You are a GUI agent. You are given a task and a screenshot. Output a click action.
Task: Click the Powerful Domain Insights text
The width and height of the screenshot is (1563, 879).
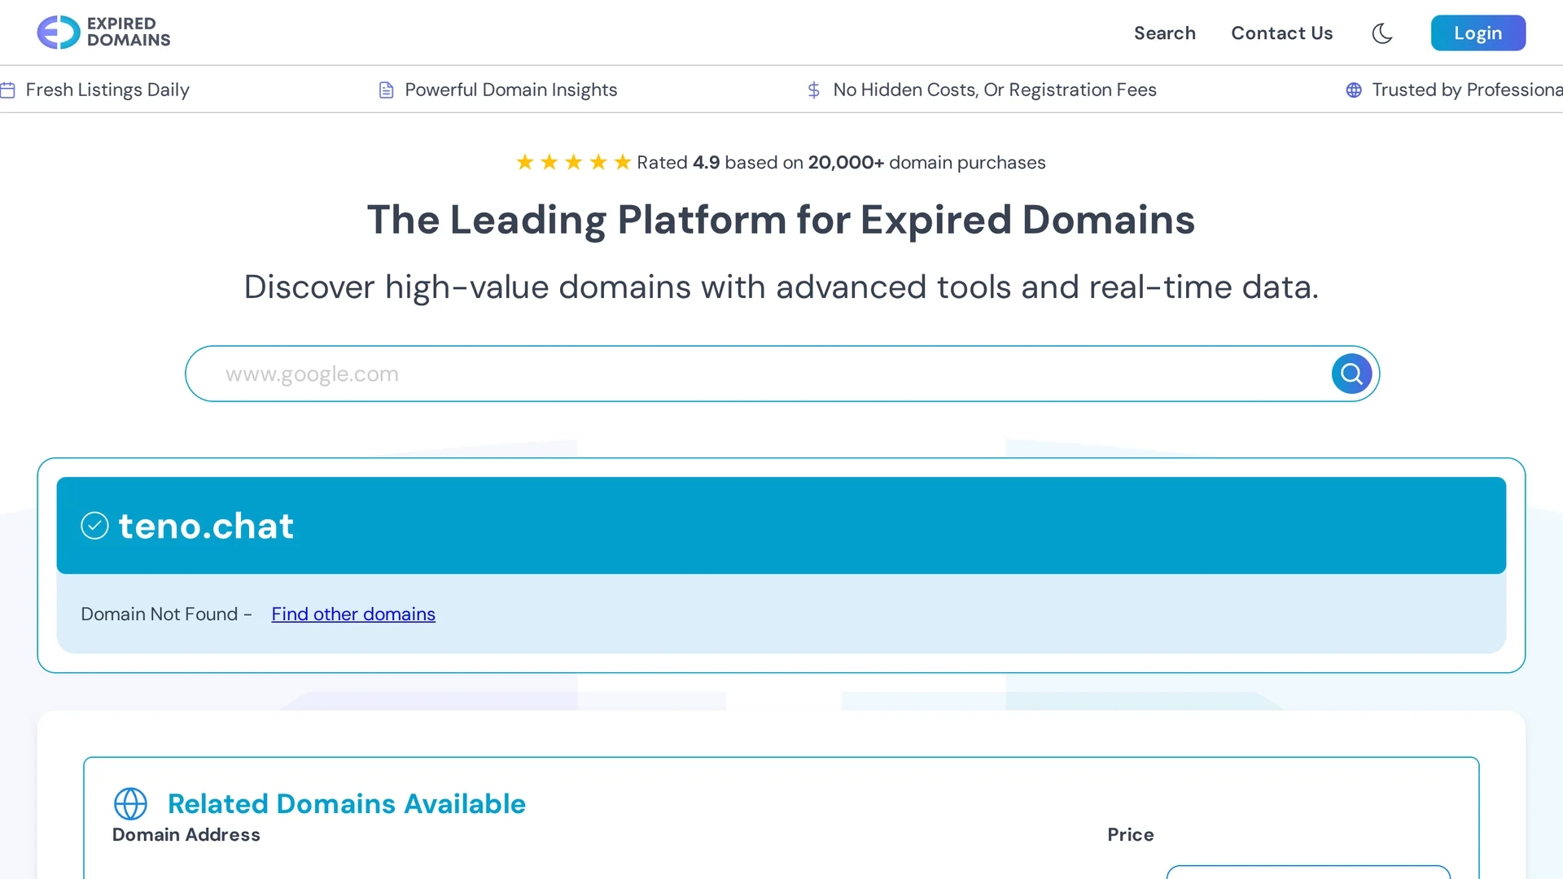[x=510, y=90]
